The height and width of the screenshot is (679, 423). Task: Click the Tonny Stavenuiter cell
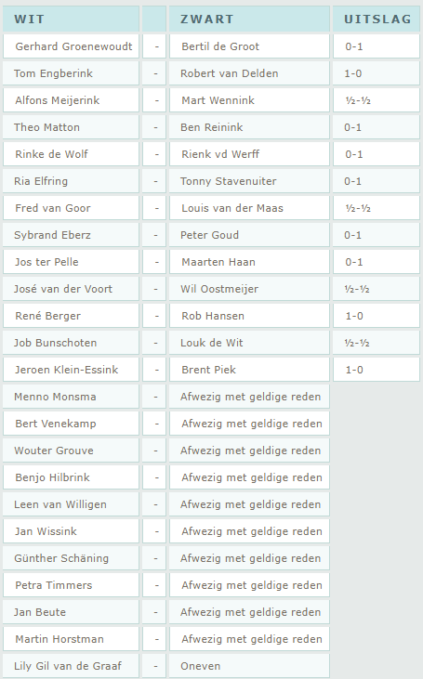coord(249,181)
